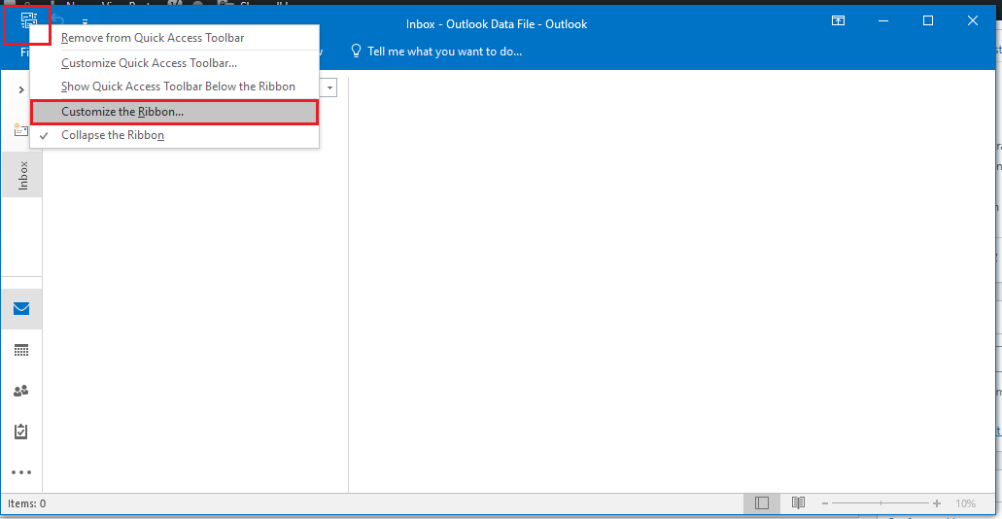Click the Undo arrow in the title bar

tap(58, 21)
